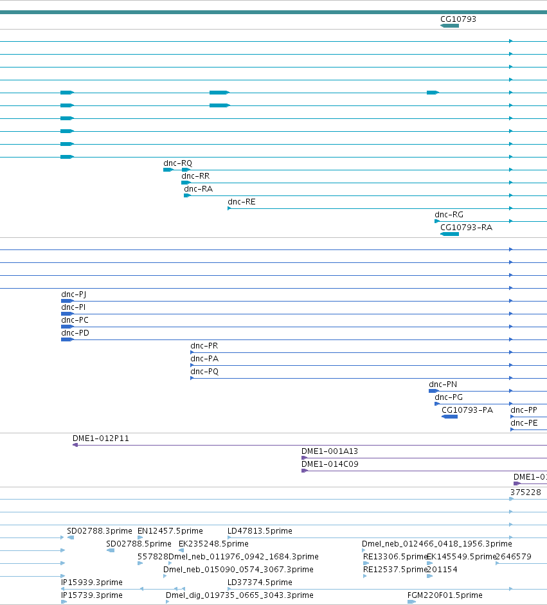Click the dnc-RA transcript label
The width and height of the screenshot is (547, 605).
(x=198, y=188)
